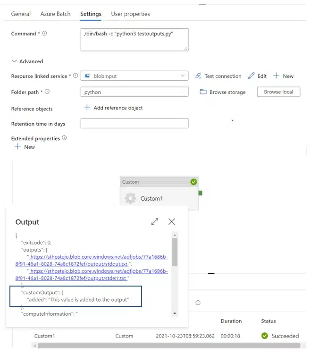Click Test connection plug icon
This screenshot has height=355, width=311.
[x=198, y=76]
